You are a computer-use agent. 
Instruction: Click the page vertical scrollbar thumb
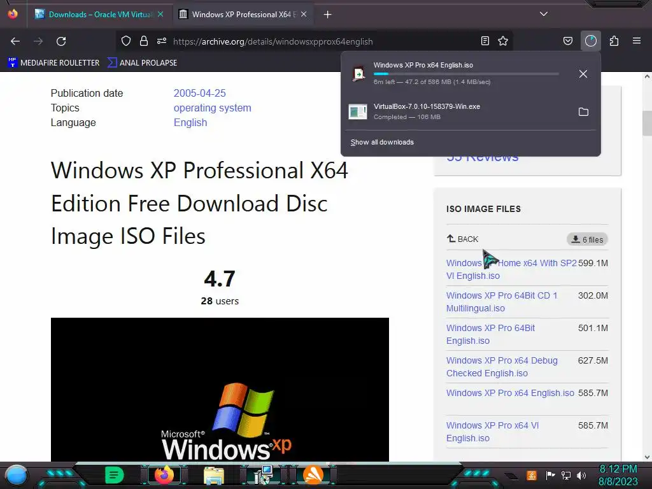pos(647,124)
